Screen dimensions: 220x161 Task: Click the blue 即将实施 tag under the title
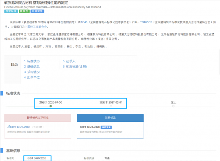coord(37,11)
